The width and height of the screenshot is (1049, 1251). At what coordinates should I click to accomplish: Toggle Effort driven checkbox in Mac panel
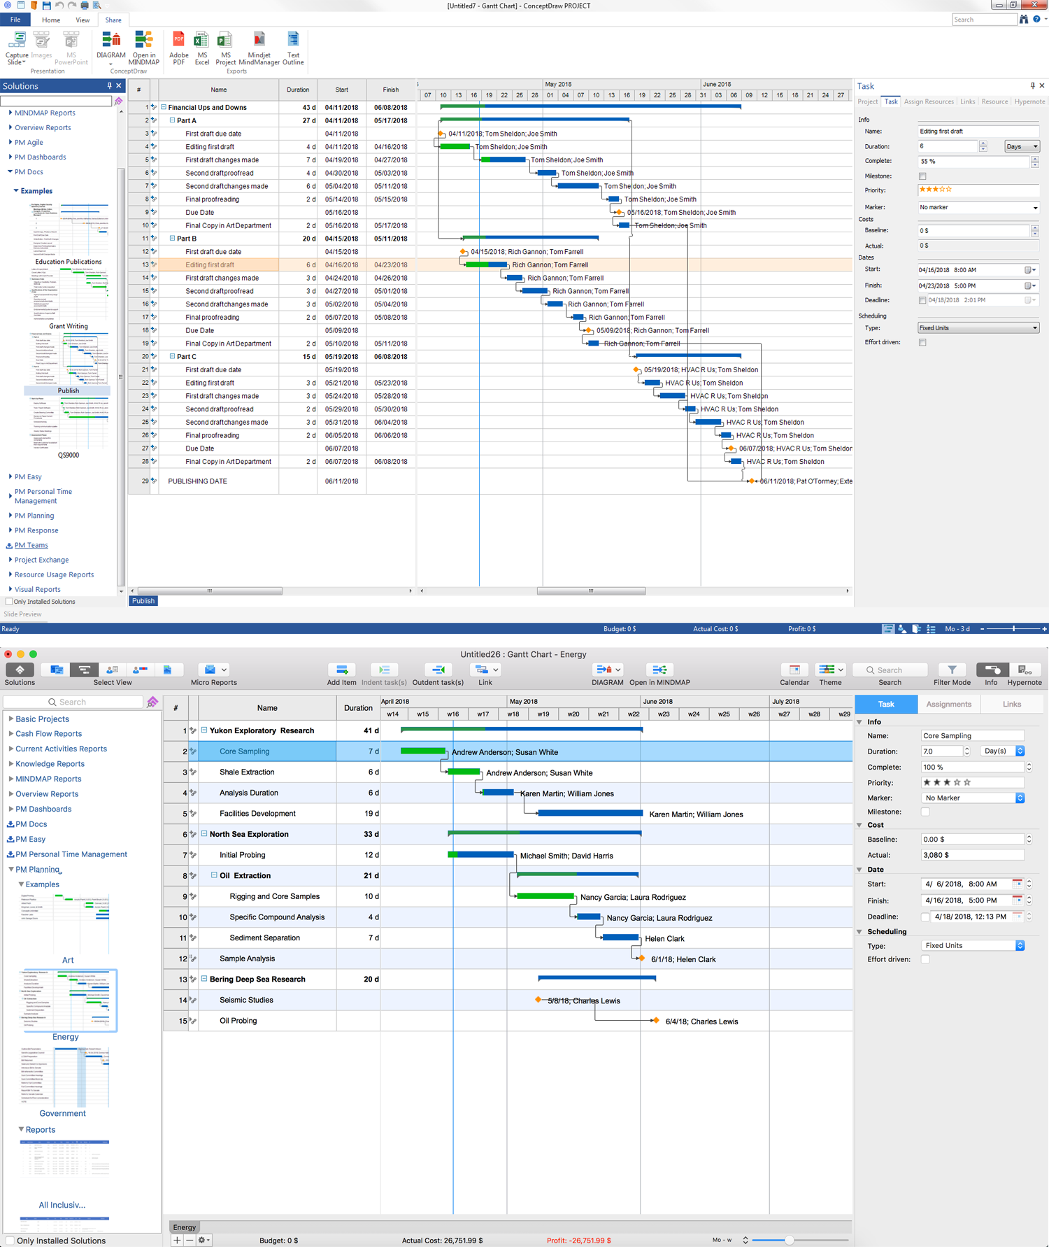(925, 959)
